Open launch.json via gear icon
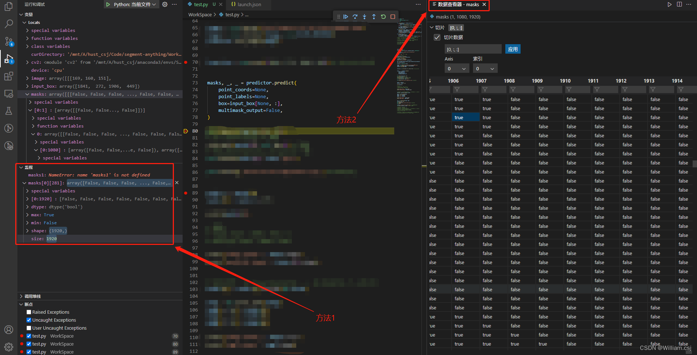The image size is (697, 355). pos(165,4)
